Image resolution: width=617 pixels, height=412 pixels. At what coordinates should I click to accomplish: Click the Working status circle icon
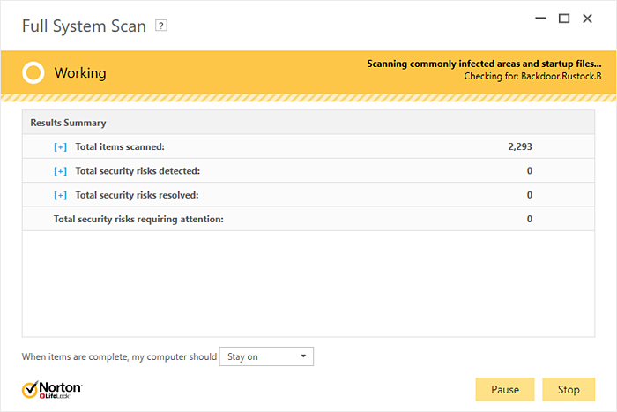33,72
